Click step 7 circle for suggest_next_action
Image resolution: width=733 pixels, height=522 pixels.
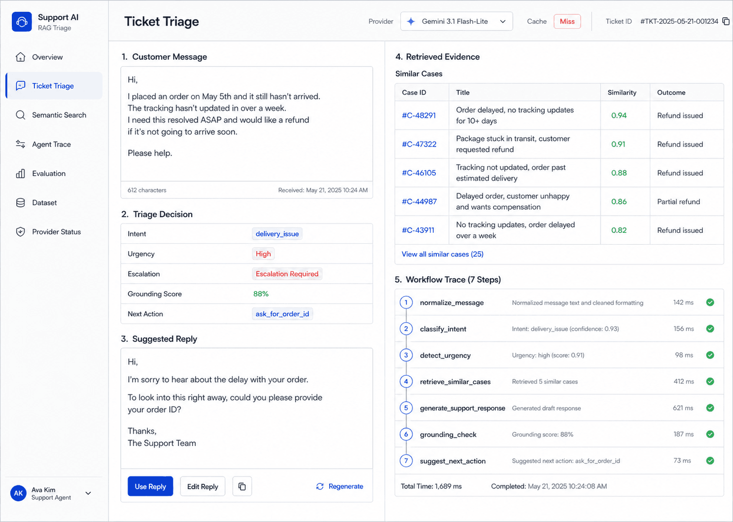point(406,461)
